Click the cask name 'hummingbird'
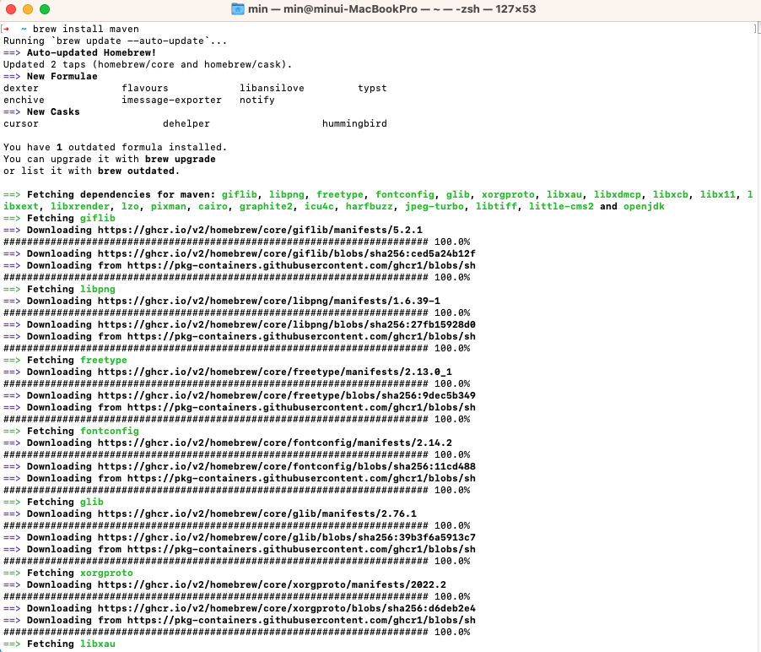Image resolution: width=761 pixels, height=652 pixels. point(354,123)
